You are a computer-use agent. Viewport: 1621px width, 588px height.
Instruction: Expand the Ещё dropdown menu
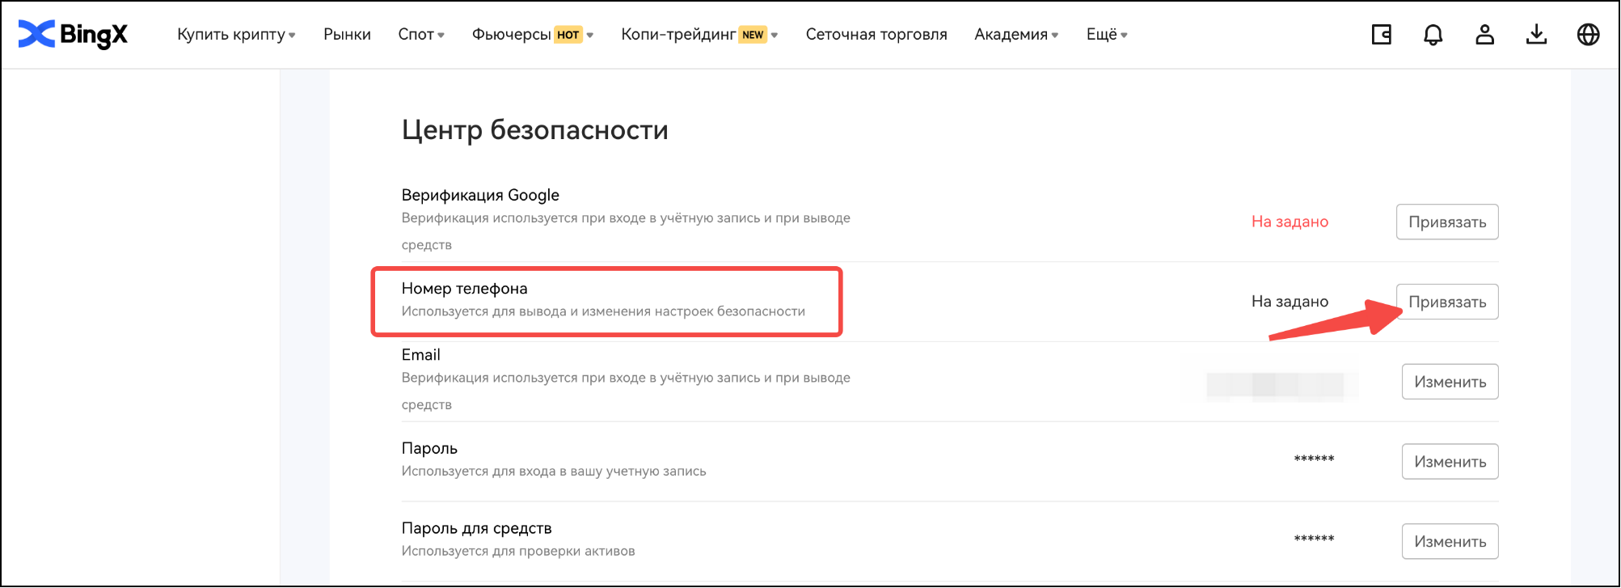coord(1106,35)
